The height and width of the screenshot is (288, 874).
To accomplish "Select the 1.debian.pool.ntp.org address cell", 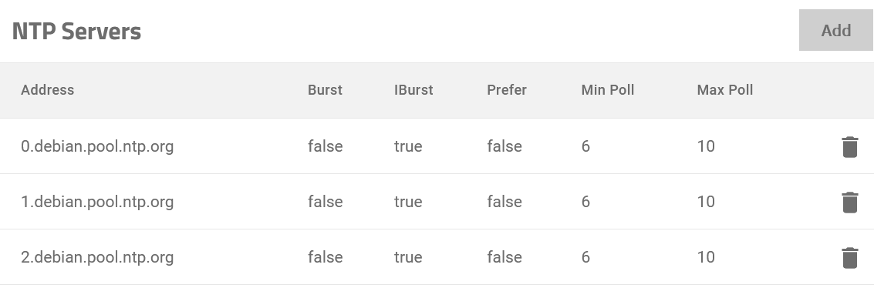I will 97,202.
